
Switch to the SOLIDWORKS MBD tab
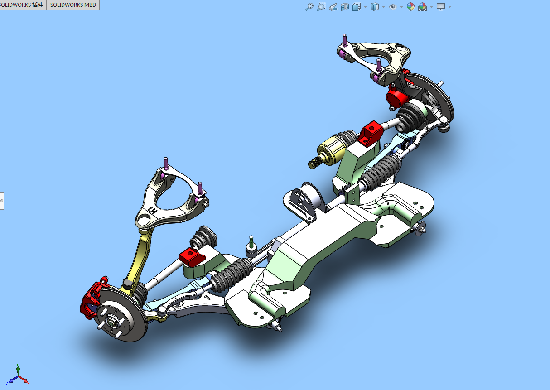click(x=73, y=5)
